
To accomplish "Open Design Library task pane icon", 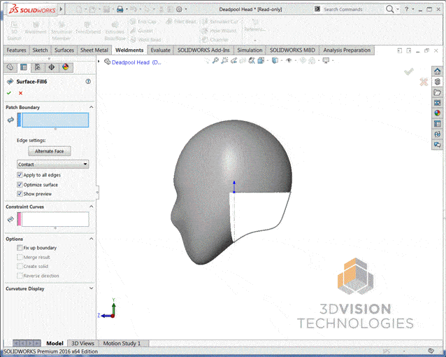I will pyautogui.click(x=437, y=82).
